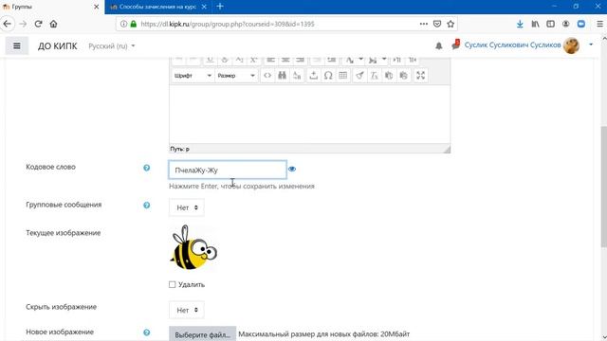Reload the current page
This screenshot has width=607, height=341.
(38, 24)
